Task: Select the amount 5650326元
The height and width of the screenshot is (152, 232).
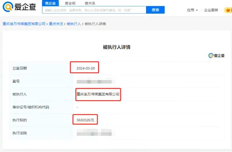Action: (85, 120)
